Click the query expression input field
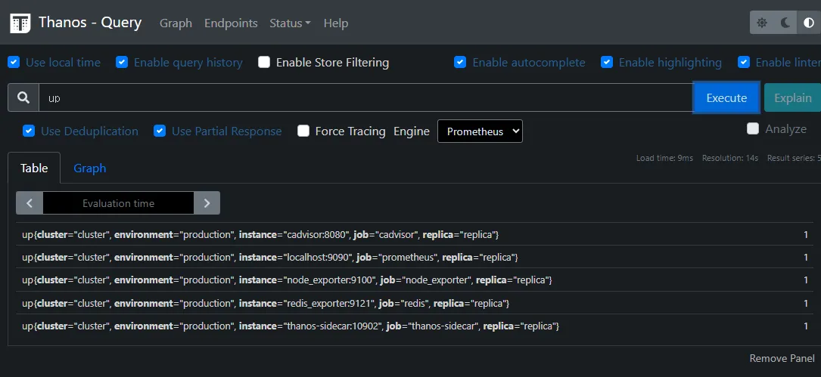The image size is (821, 377). [x=366, y=97]
